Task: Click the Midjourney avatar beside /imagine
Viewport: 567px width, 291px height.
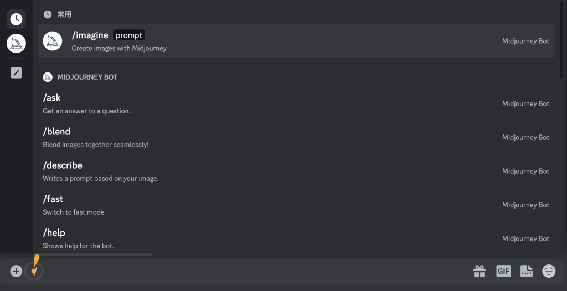Action: (53, 41)
